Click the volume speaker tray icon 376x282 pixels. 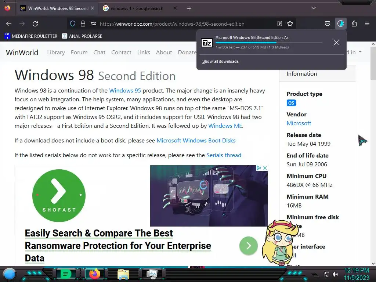click(335, 274)
